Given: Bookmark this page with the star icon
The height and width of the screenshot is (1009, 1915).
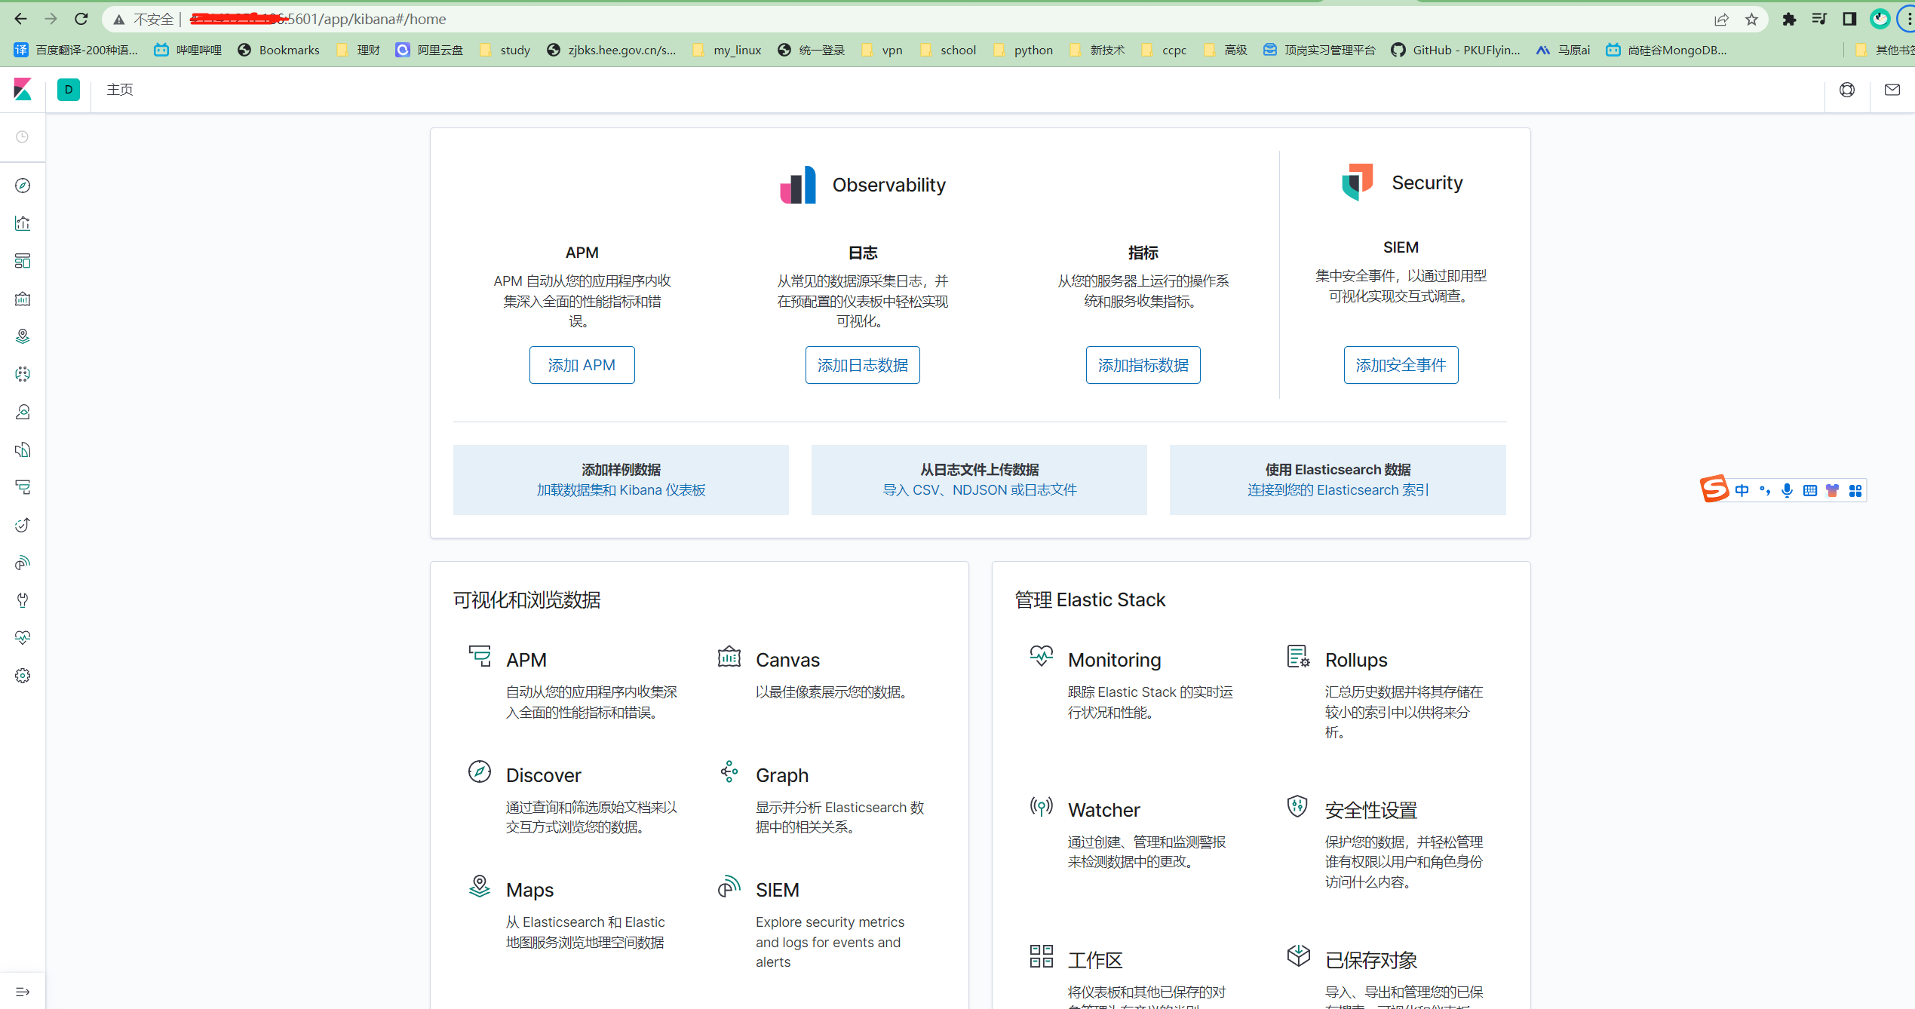Looking at the screenshot, I should 1751,19.
